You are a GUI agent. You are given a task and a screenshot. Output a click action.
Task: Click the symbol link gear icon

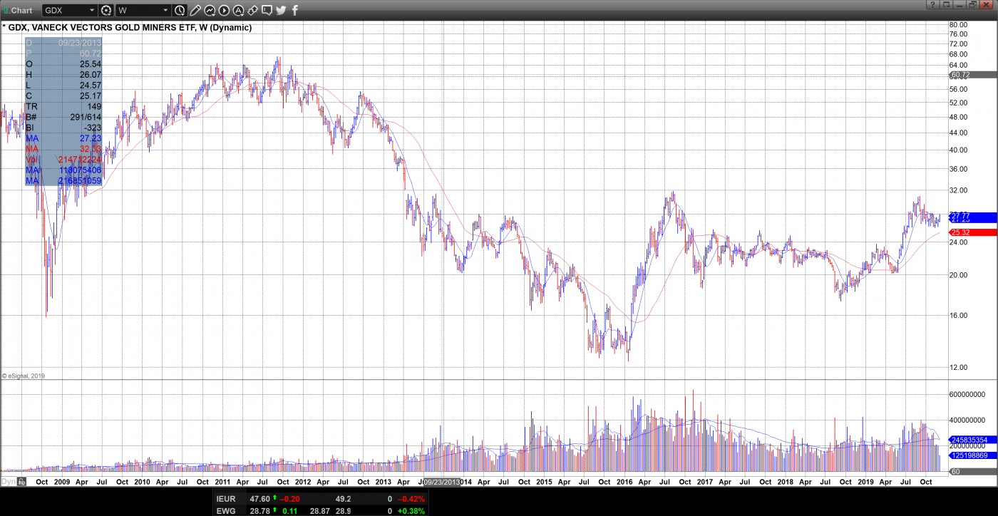tap(106, 11)
